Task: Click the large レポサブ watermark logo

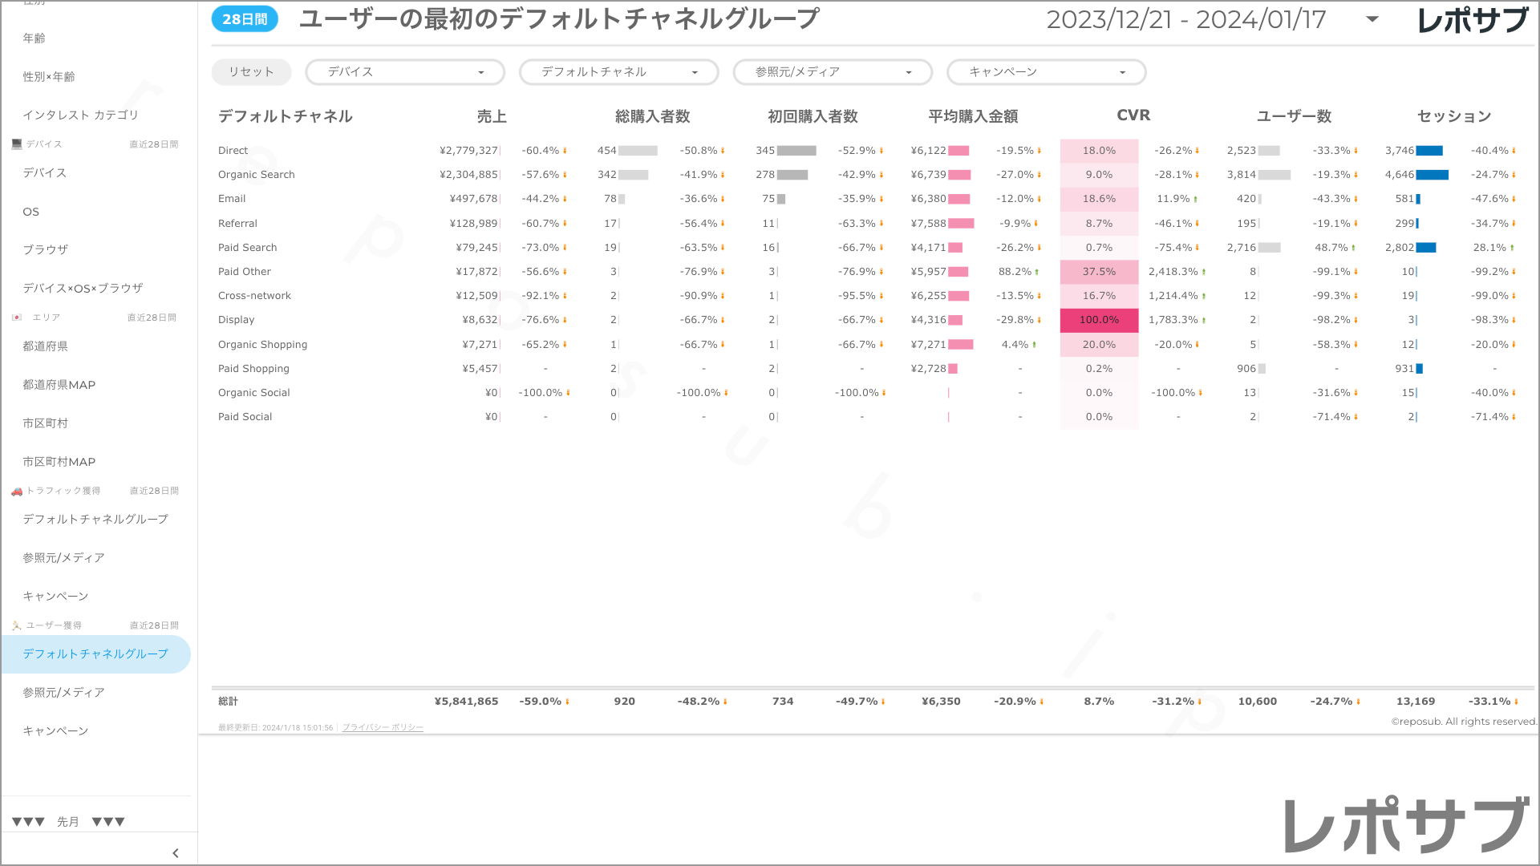Action: (1406, 826)
